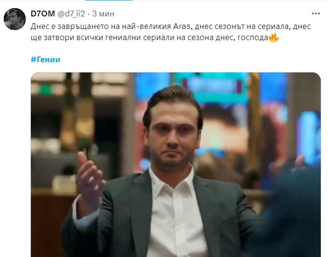The image size is (328, 257).
Task: Open the tweet via '3 мин' timestamp
Action: pos(103,14)
